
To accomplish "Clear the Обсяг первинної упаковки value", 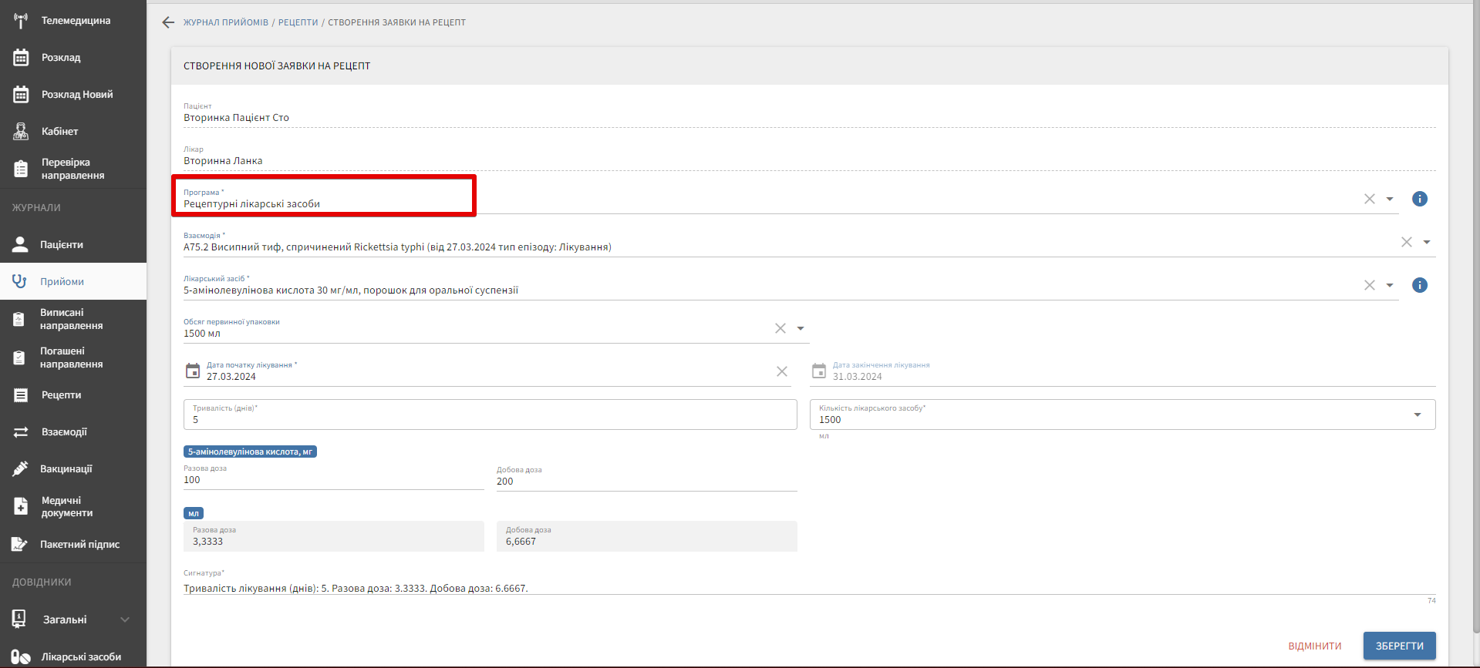I will pyautogui.click(x=780, y=328).
